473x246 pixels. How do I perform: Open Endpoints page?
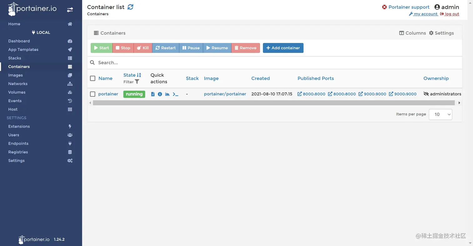[x=41, y=143]
